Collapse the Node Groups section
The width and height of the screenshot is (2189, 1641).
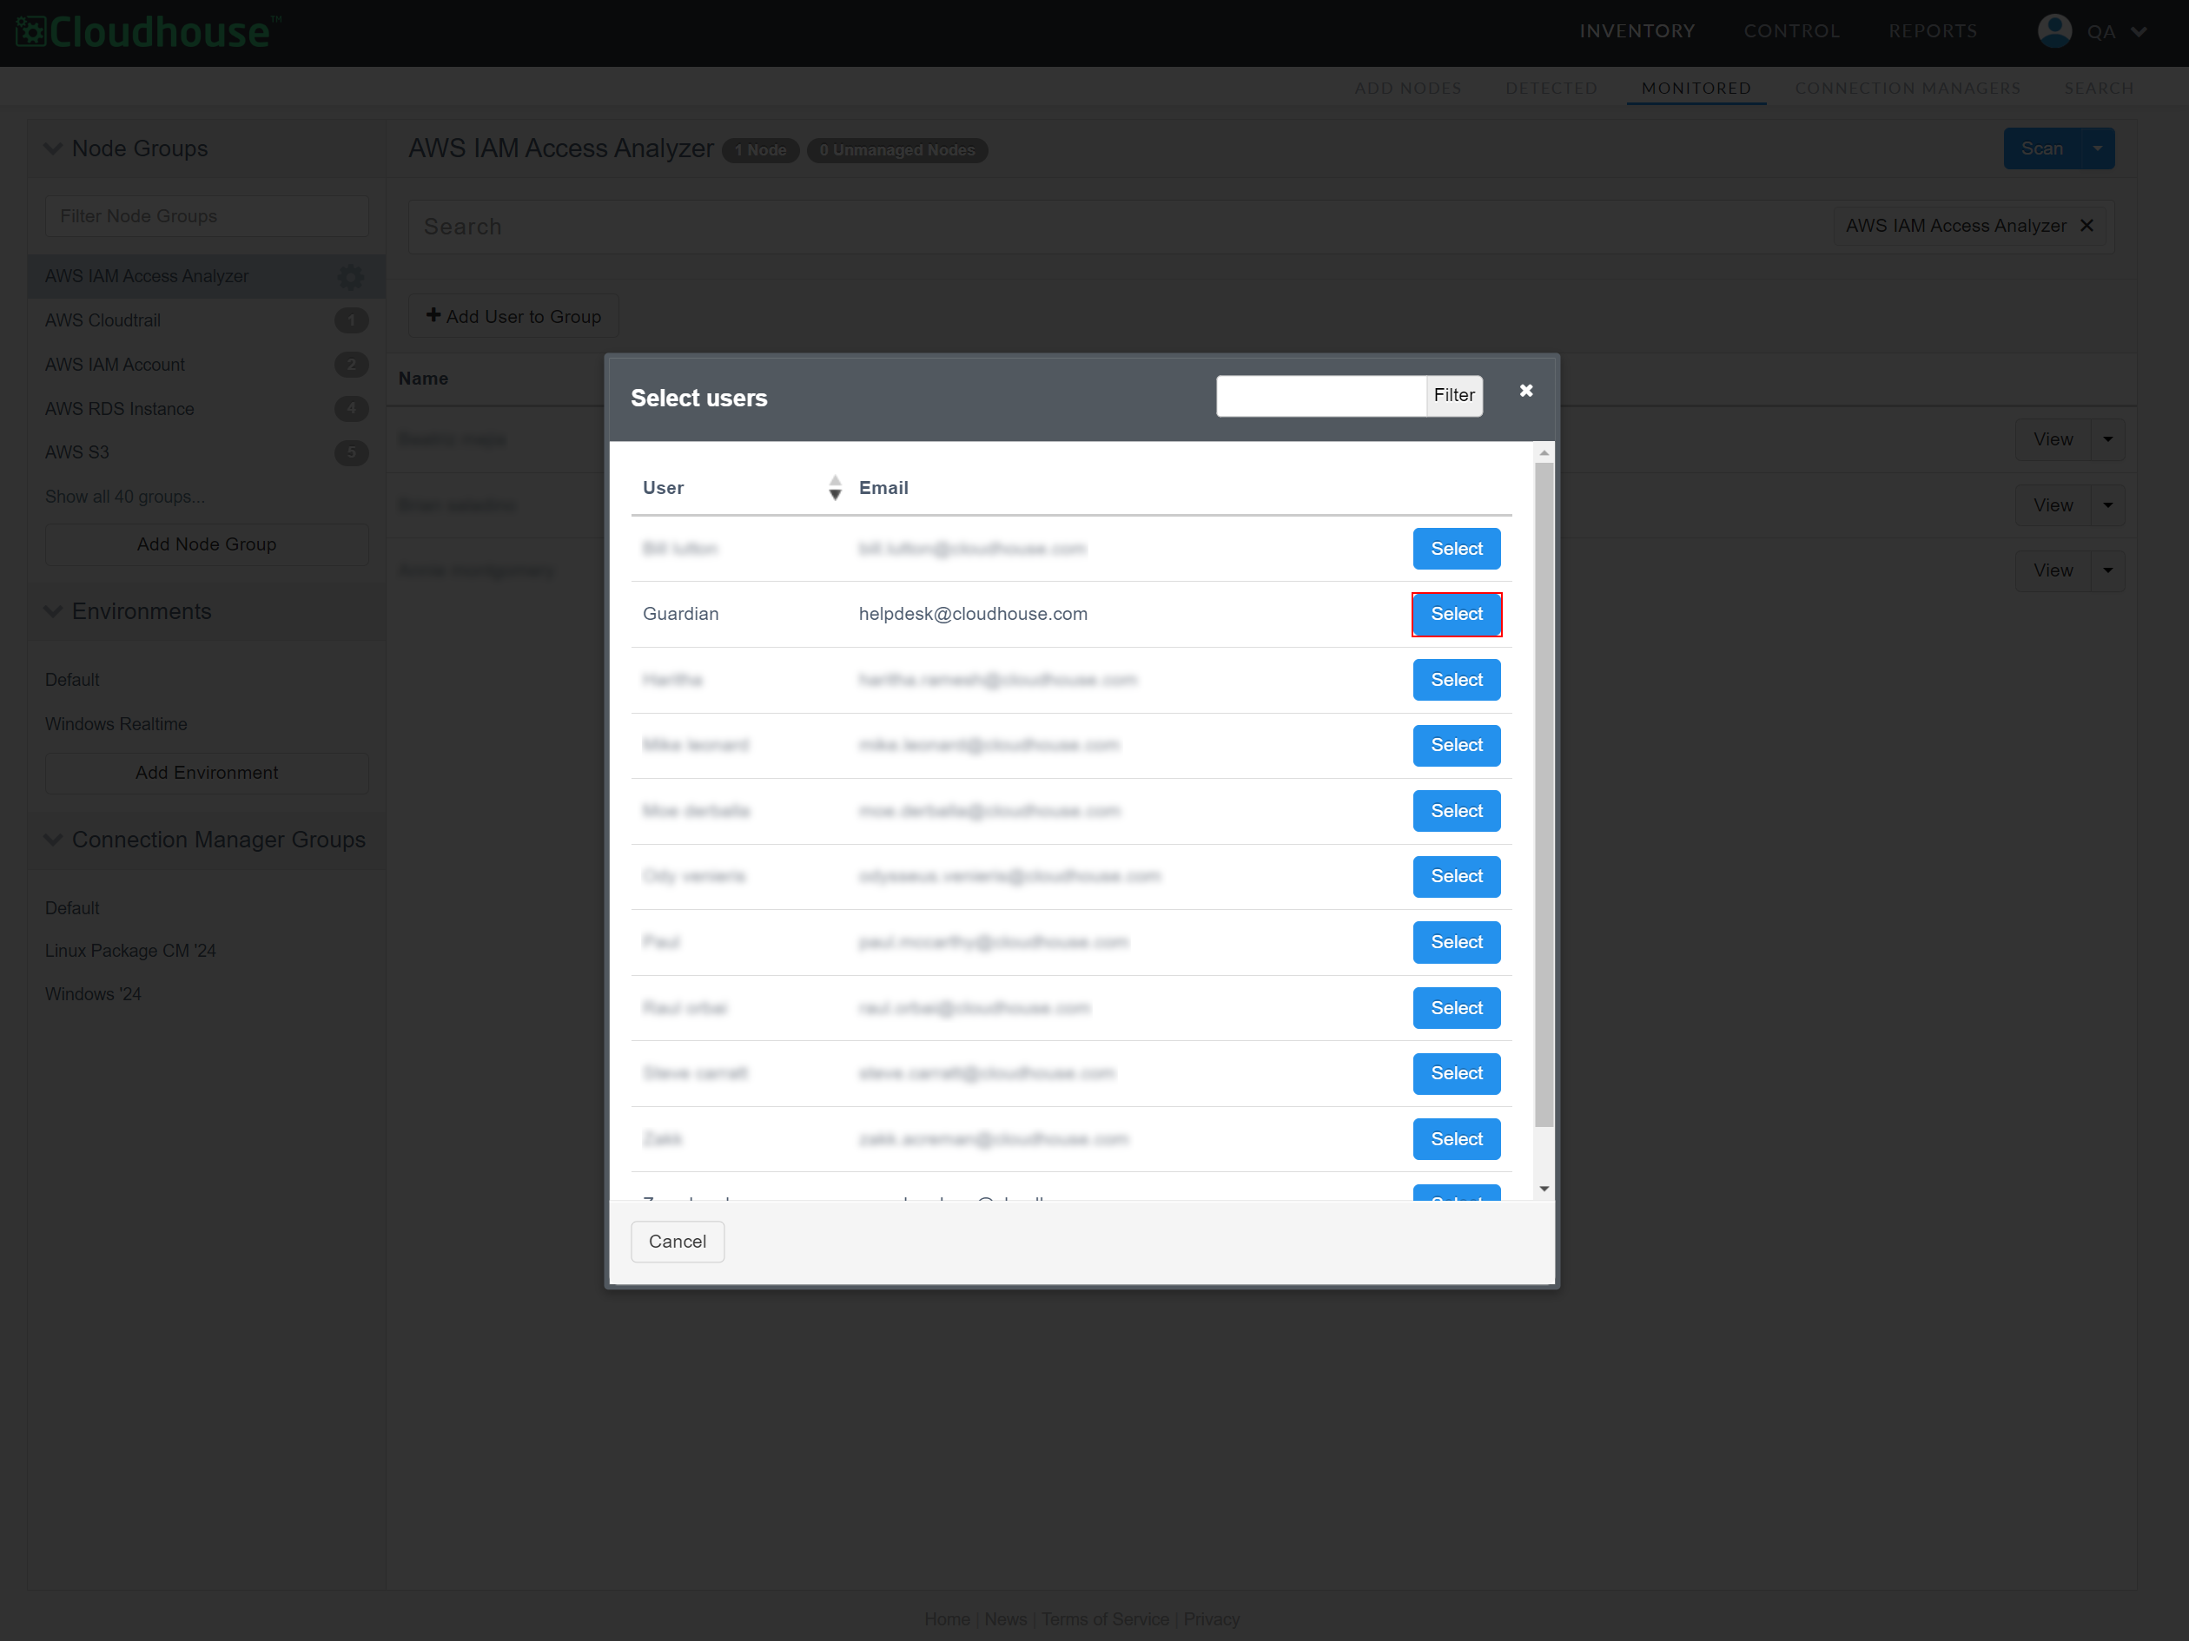click(54, 149)
